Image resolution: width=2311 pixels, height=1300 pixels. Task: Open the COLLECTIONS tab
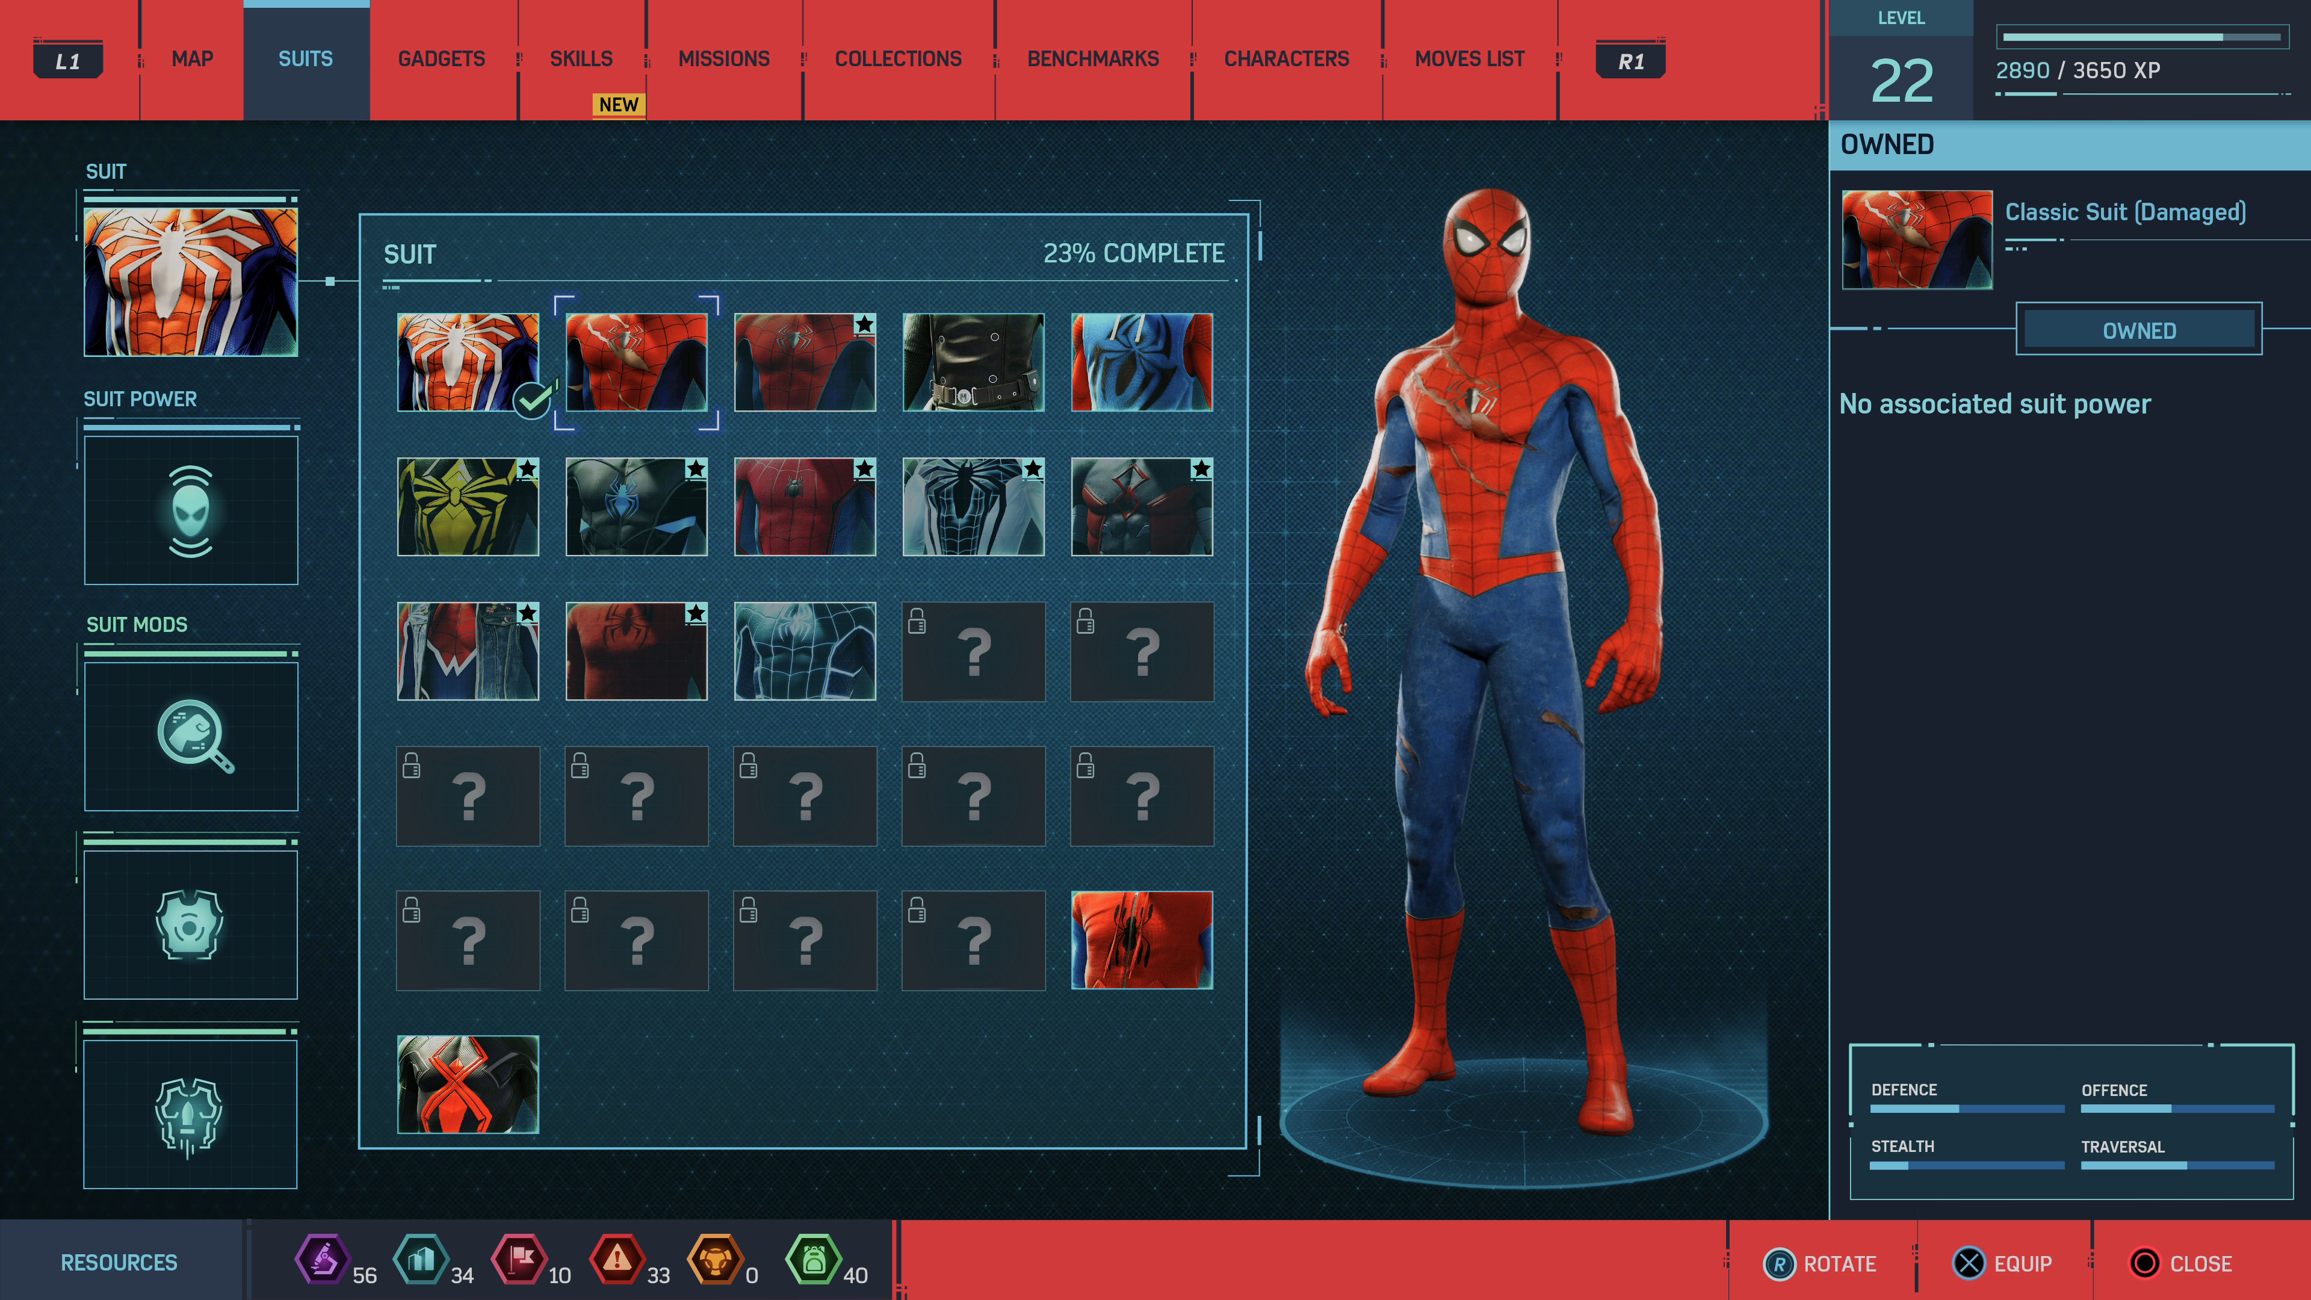pyautogui.click(x=898, y=59)
